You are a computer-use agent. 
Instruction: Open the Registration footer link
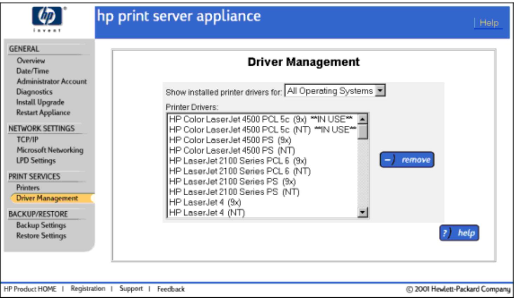coord(88,288)
